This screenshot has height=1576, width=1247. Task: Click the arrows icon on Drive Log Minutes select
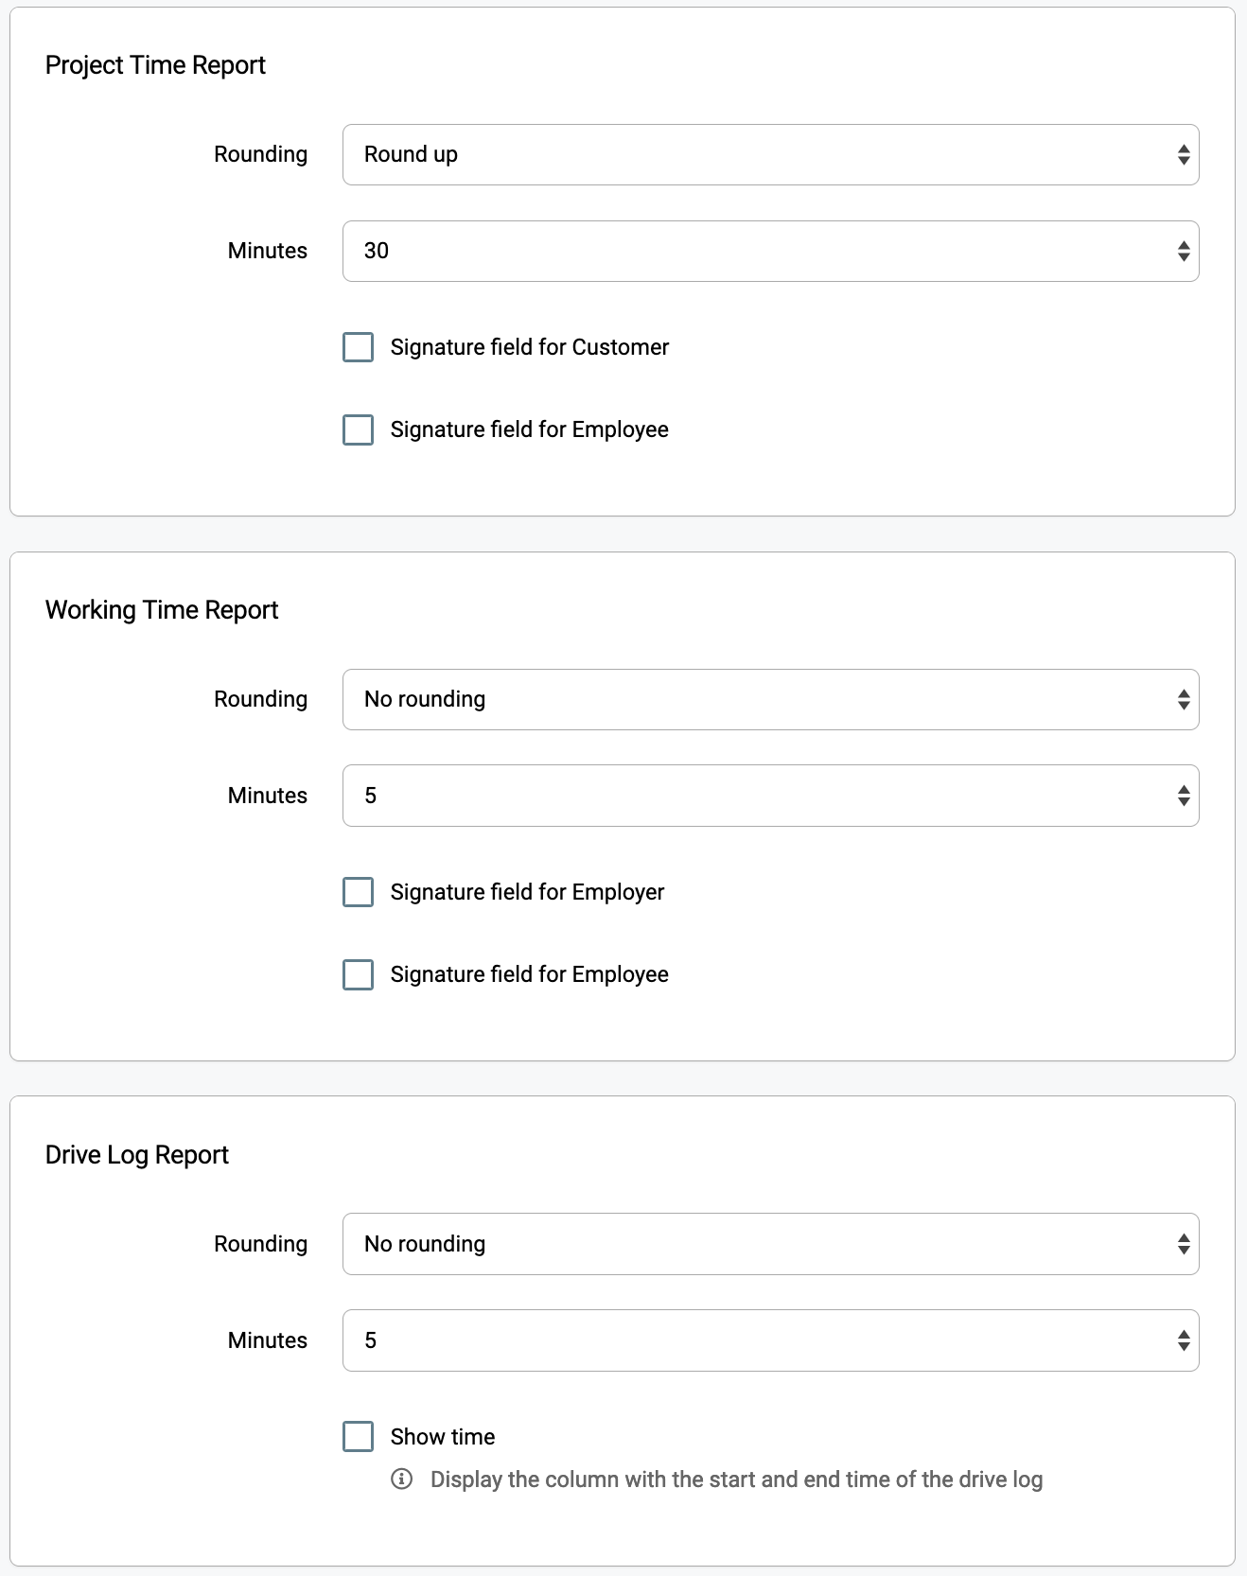[1183, 1341]
